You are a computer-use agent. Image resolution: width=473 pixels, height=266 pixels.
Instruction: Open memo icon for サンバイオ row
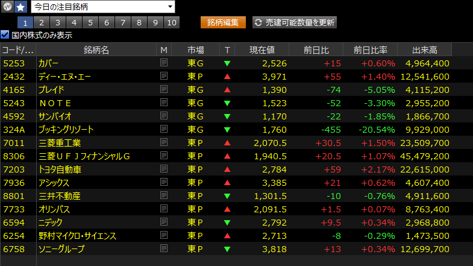164,116
